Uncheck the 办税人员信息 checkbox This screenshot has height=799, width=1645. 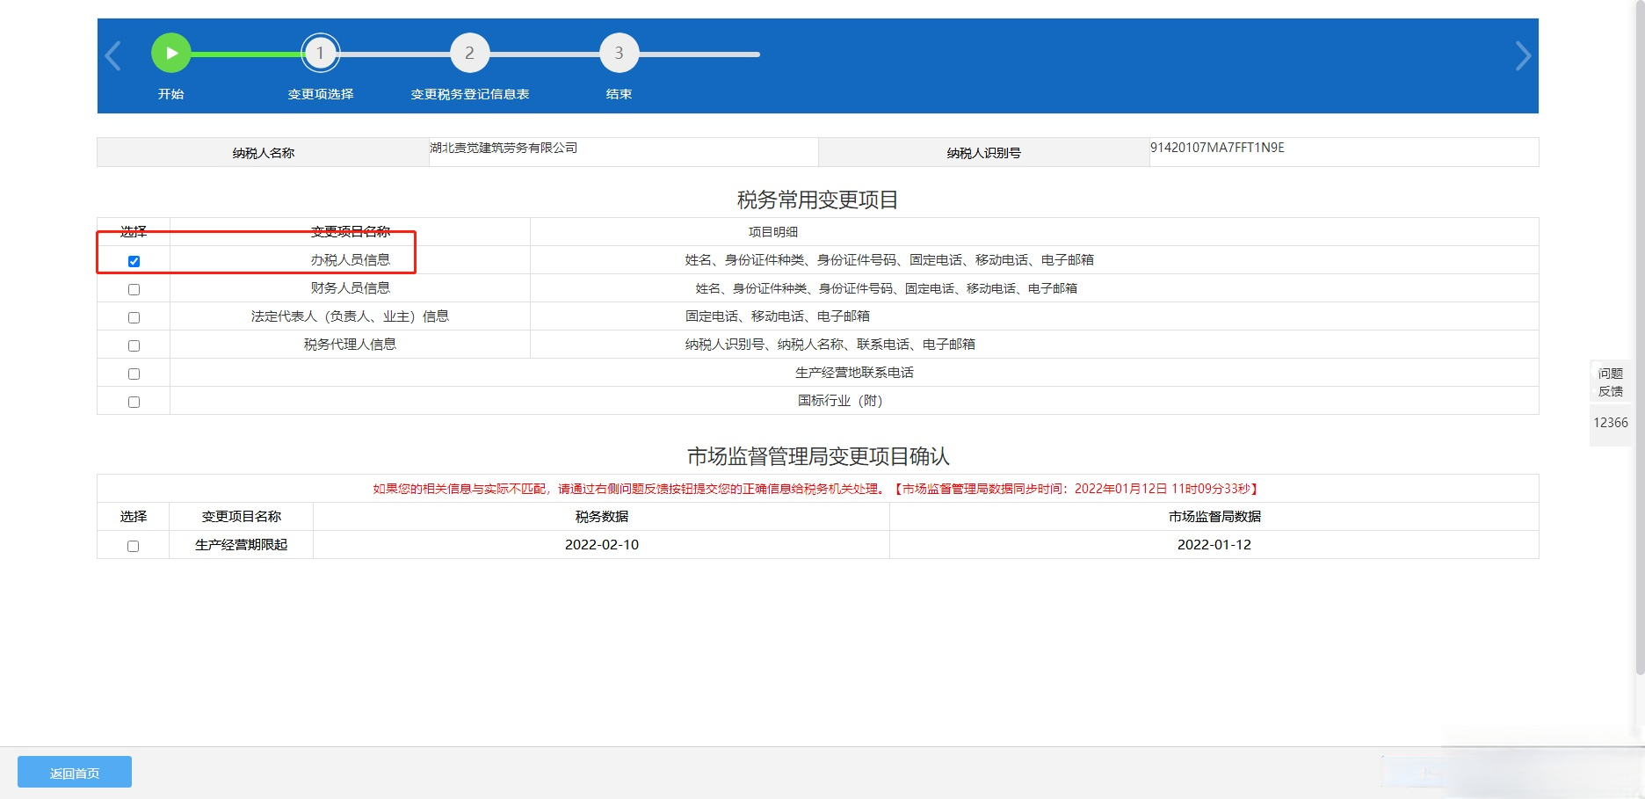pyautogui.click(x=134, y=261)
